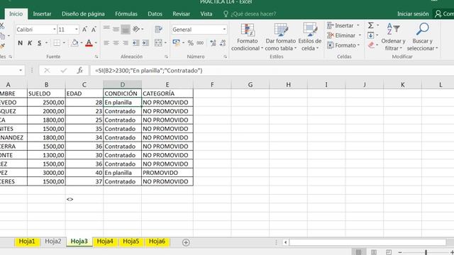Viewport: 454px width, 255px height.
Task: Open Name Box dropdown arrow
Action: point(21,71)
